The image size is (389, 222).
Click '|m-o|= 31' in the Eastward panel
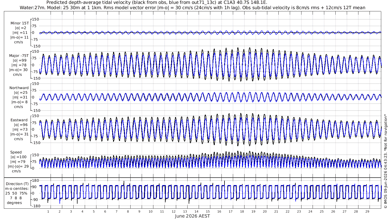pos(19,134)
